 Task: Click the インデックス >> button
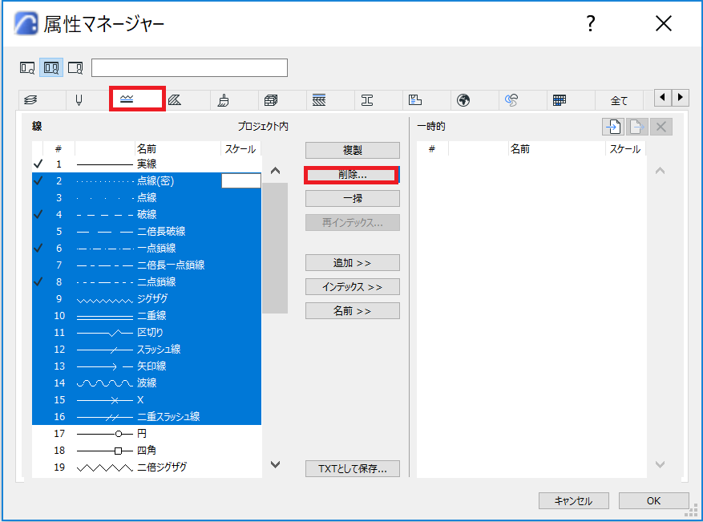(353, 287)
